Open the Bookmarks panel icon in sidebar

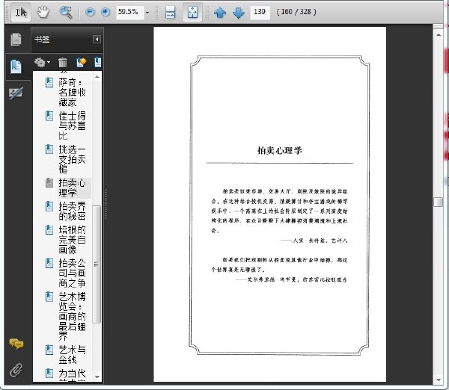click(16, 66)
